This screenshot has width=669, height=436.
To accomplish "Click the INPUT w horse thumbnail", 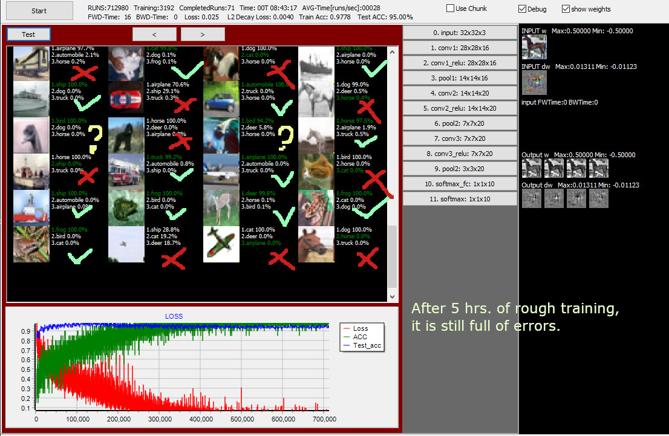I will pyautogui.click(x=534, y=47).
